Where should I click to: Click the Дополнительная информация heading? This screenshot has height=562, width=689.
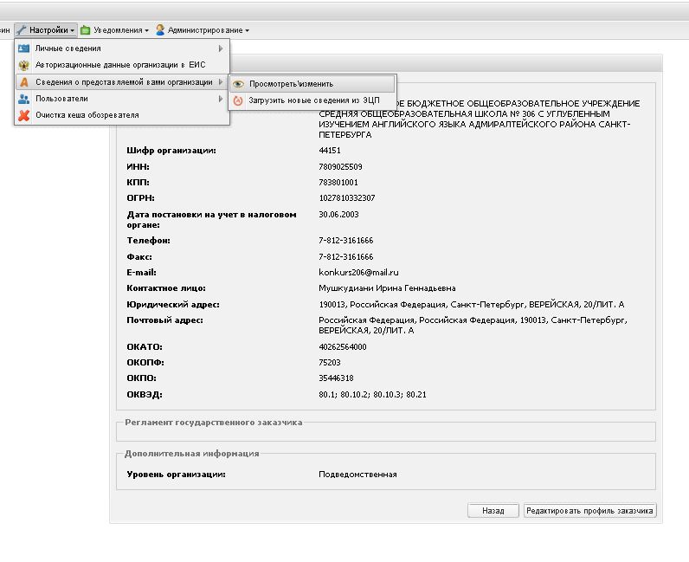(x=191, y=454)
